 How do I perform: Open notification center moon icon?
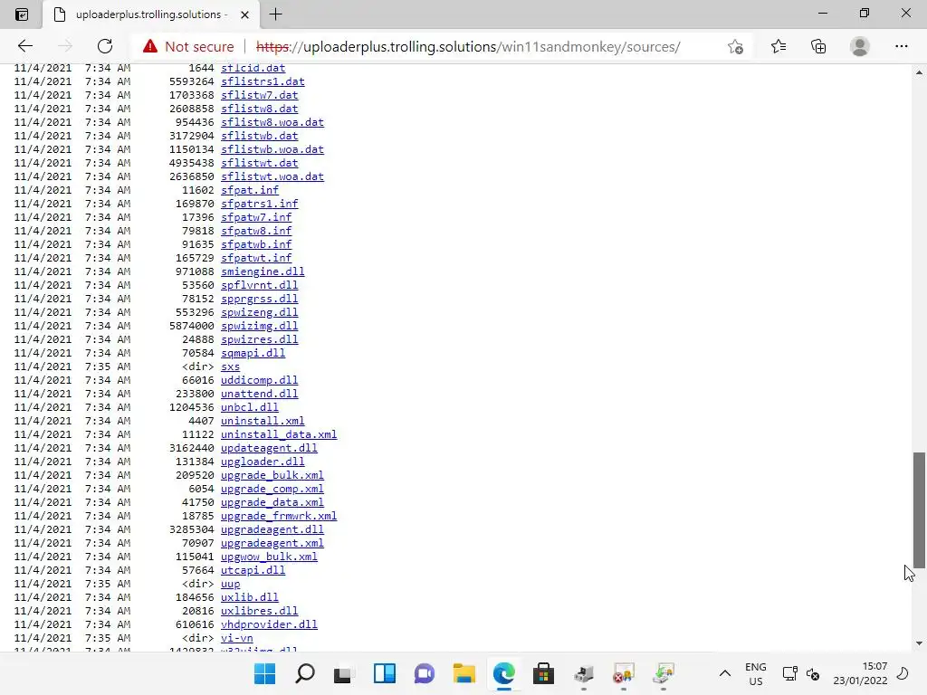tap(903, 673)
